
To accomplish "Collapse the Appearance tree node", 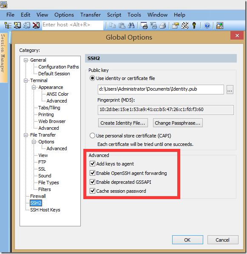I will (34, 87).
